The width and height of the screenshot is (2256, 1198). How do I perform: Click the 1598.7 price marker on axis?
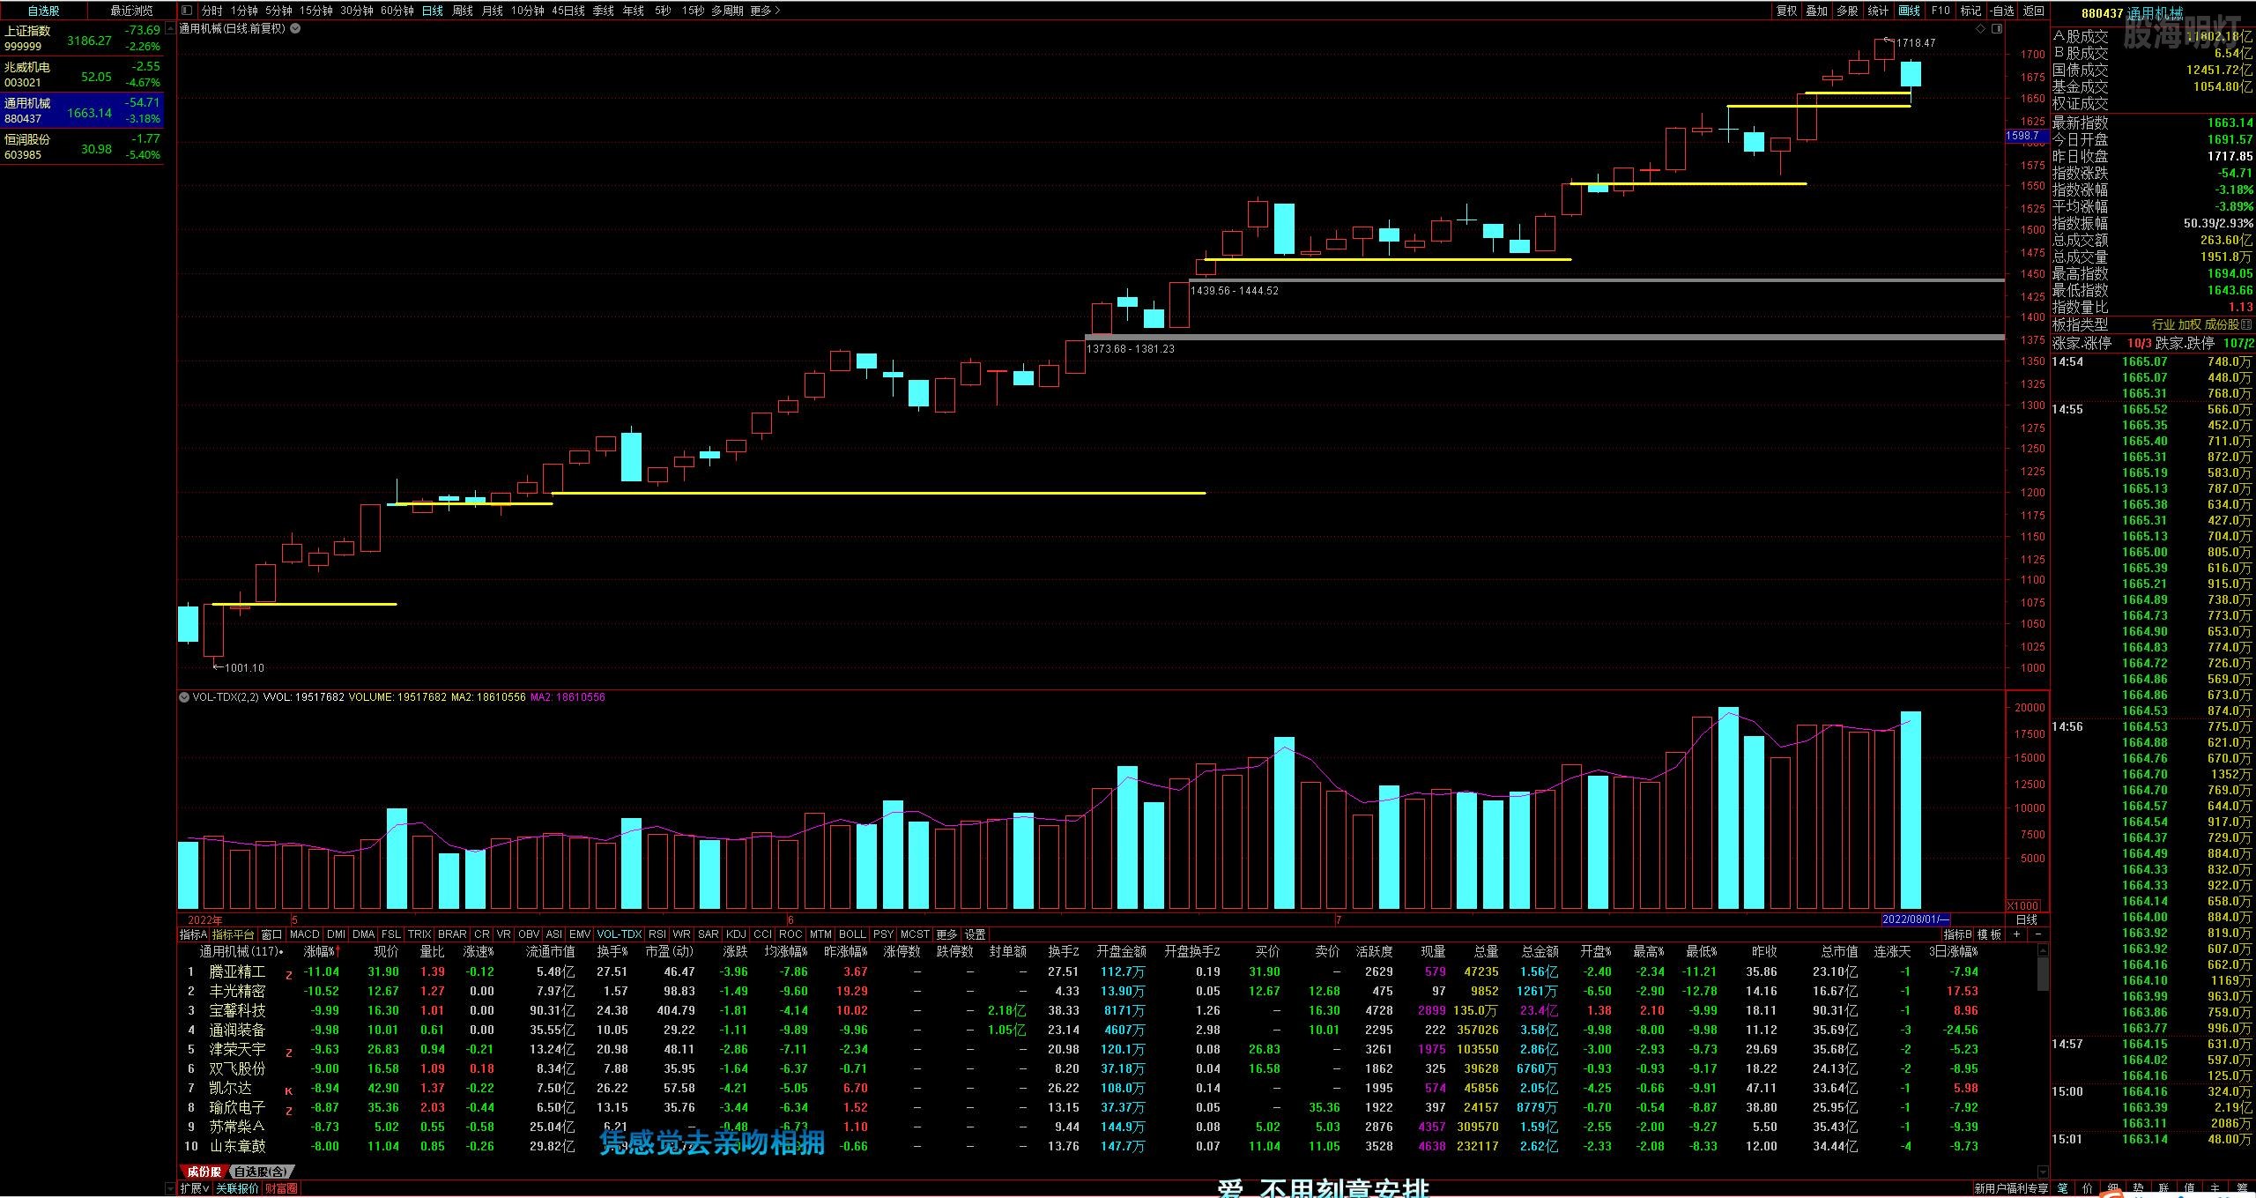point(2025,136)
